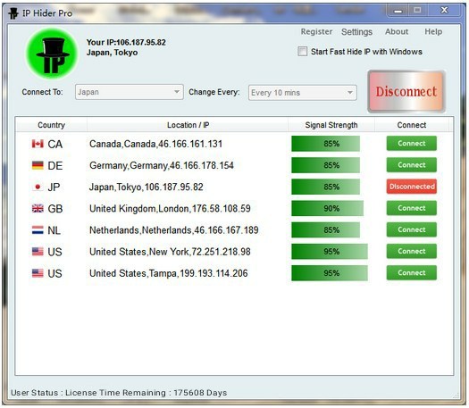Click the large red Disconnect button
The height and width of the screenshot is (408, 469).
point(406,91)
